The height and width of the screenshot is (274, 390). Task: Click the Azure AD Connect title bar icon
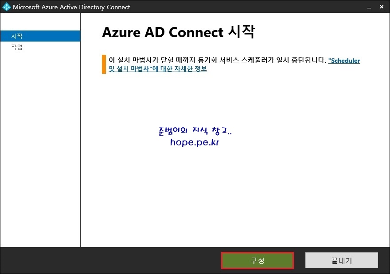(6, 7)
